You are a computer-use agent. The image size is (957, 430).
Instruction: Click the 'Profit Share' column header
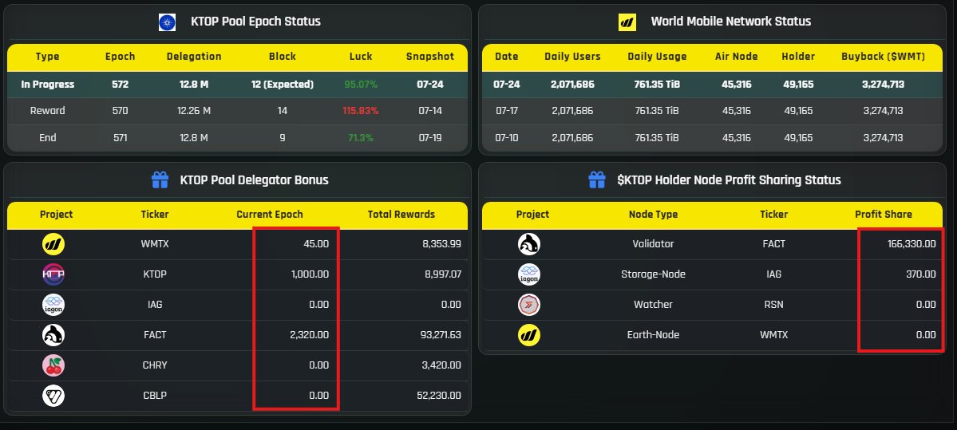[x=884, y=214]
